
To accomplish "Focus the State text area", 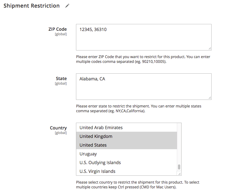I will tap(144, 86).
